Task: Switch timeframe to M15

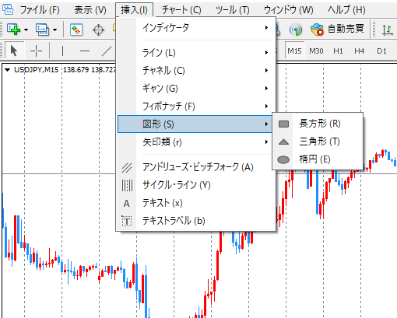Action: click(x=294, y=51)
